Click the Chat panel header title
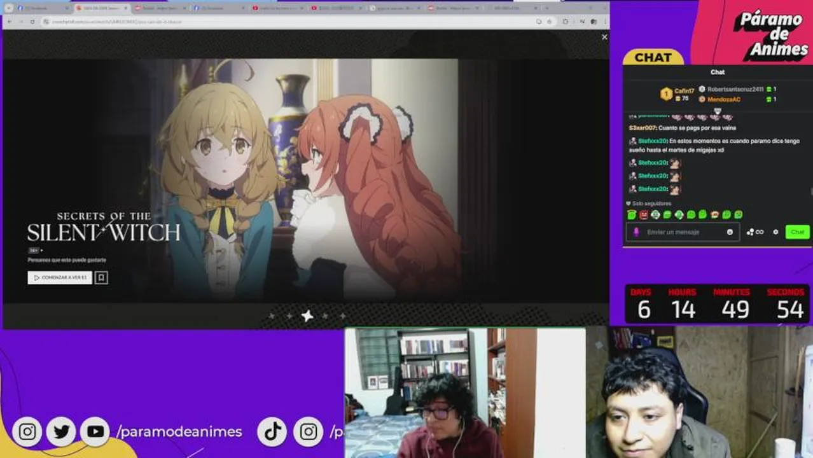This screenshot has height=458, width=813. click(x=718, y=73)
